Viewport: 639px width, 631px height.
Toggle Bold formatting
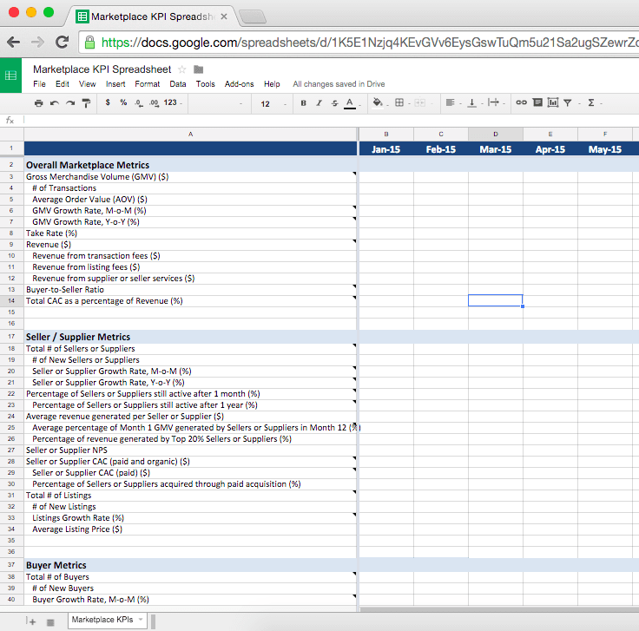(303, 103)
